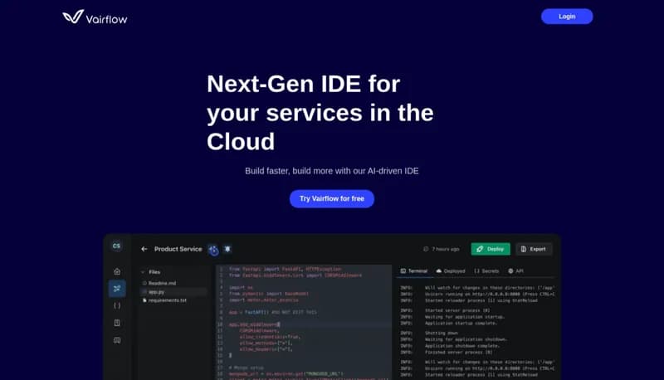The image size is (664, 380).
Task: Select the highlighted services icon in sidebar
Action: (x=117, y=289)
